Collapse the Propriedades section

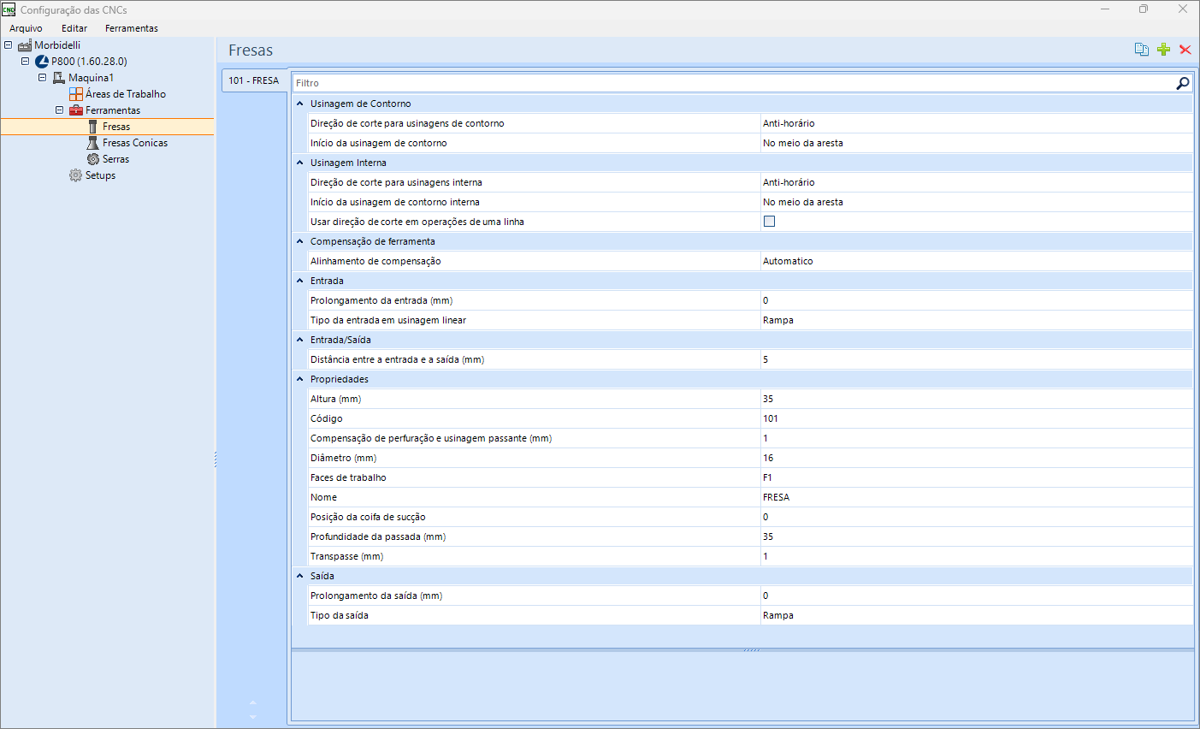[x=300, y=379]
